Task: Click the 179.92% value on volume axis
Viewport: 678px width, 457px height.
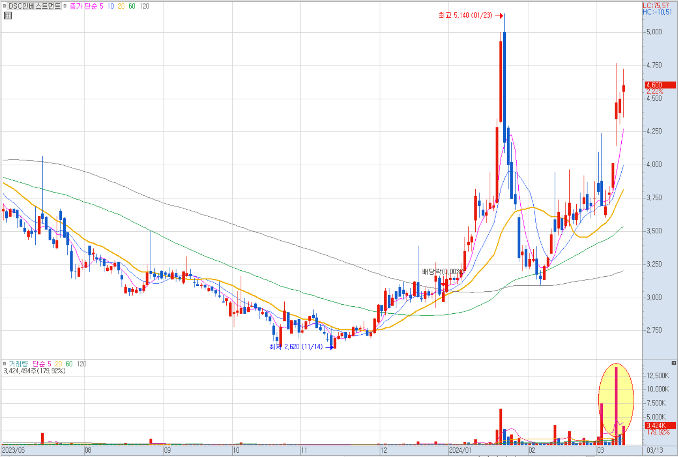Action: (x=658, y=432)
